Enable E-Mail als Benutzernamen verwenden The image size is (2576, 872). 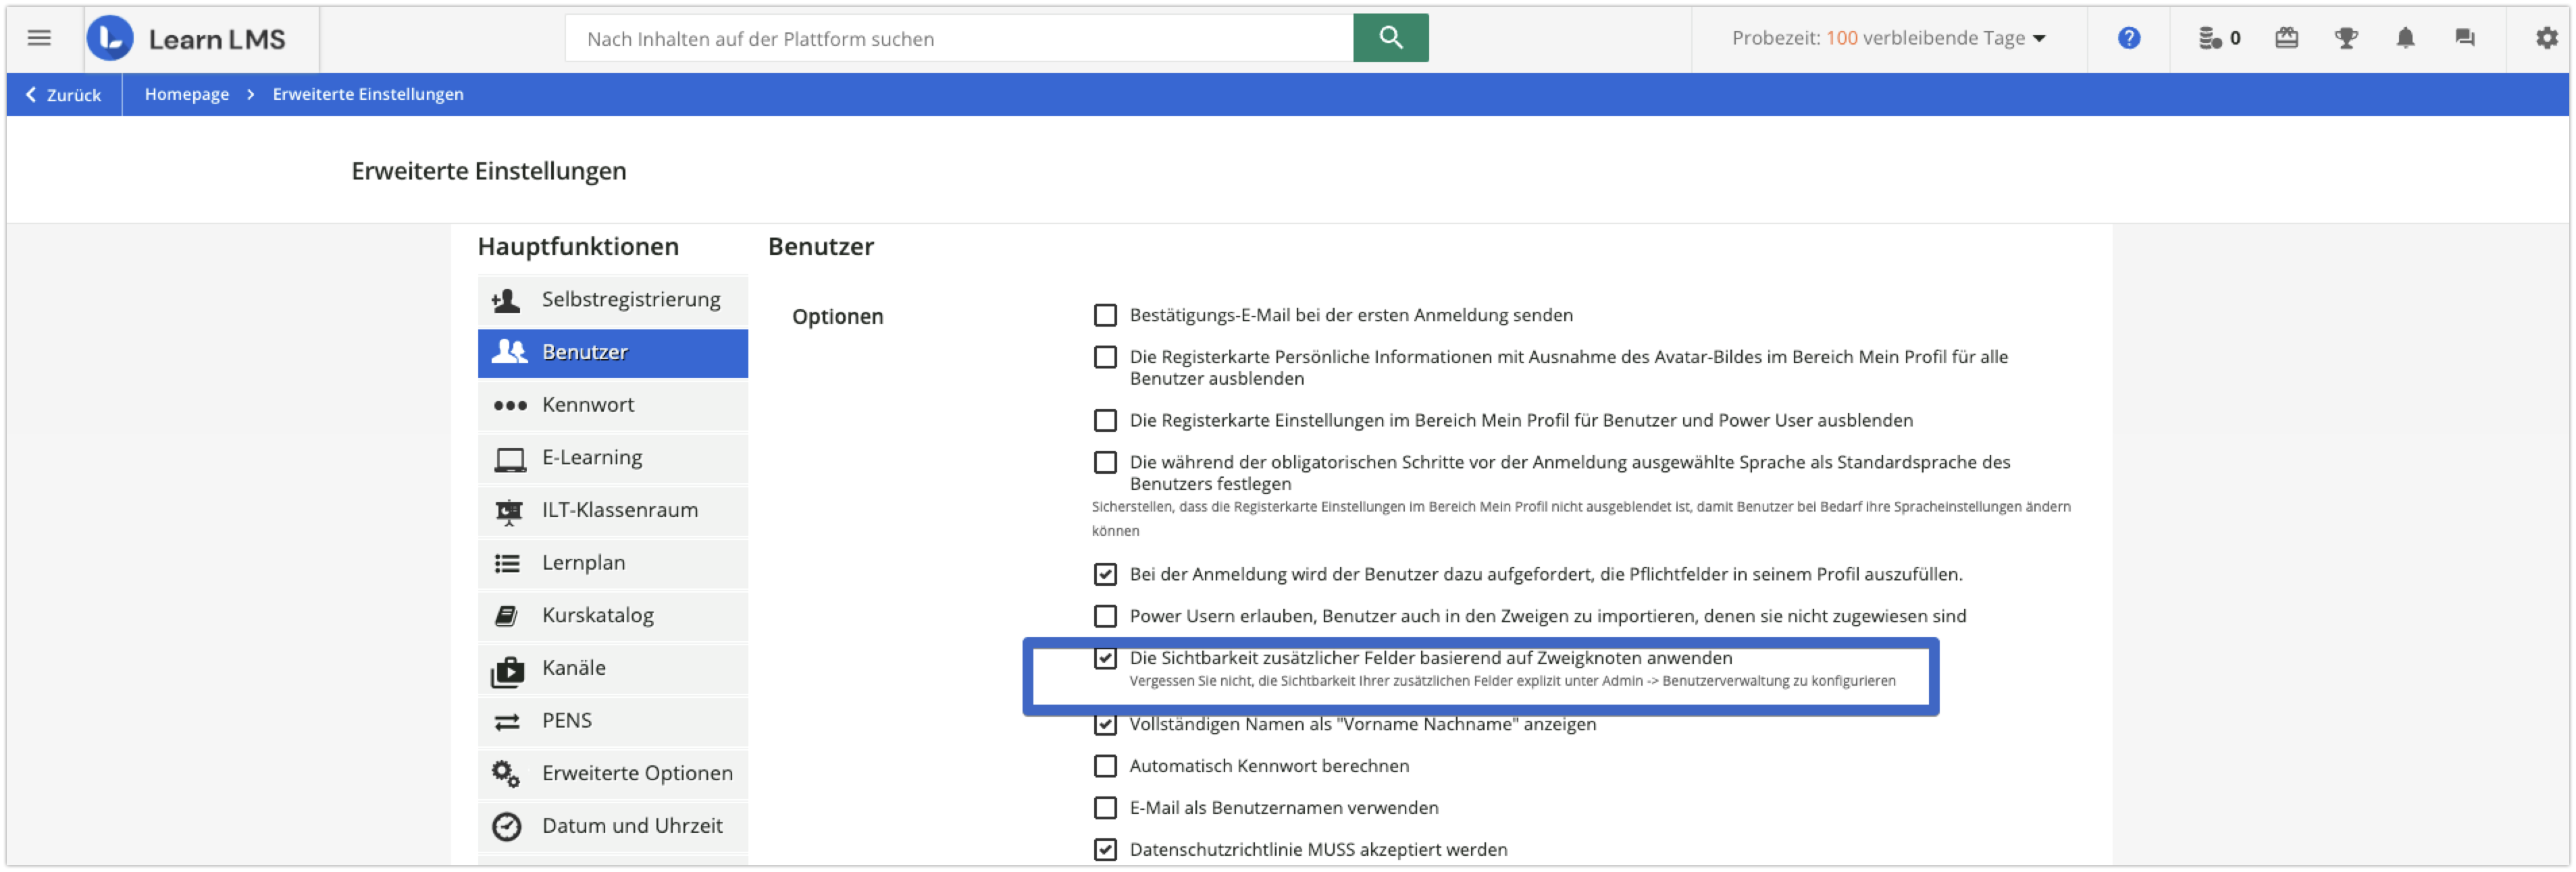coord(1105,808)
